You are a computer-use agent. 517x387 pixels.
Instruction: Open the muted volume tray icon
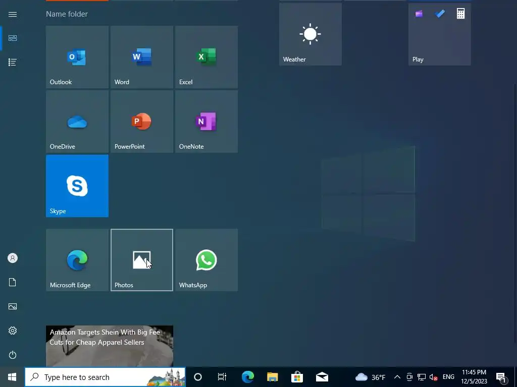coord(433,377)
